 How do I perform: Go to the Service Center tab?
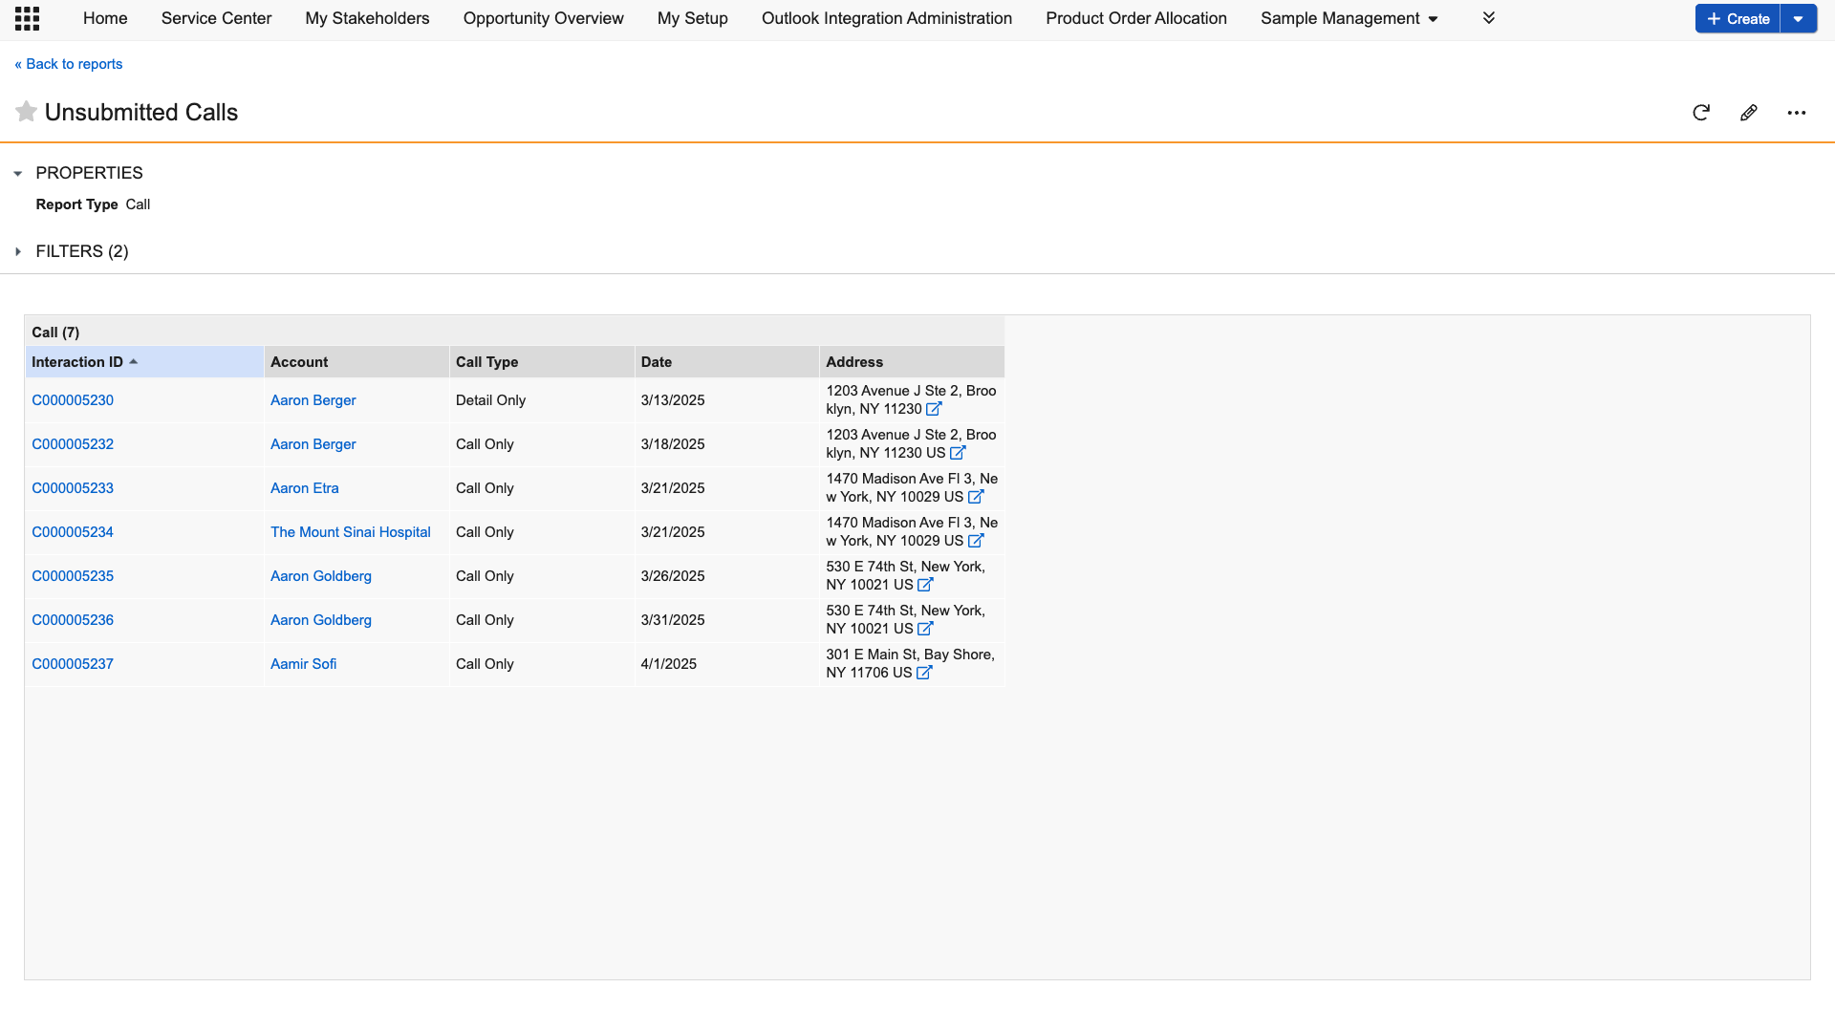(x=216, y=18)
